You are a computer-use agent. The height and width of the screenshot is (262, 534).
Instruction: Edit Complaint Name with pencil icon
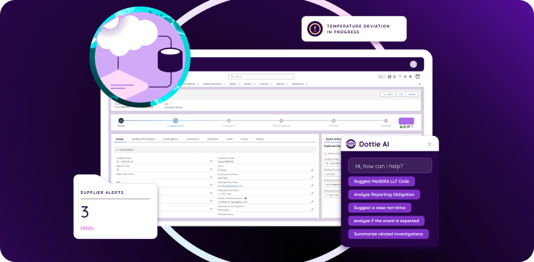click(x=211, y=161)
